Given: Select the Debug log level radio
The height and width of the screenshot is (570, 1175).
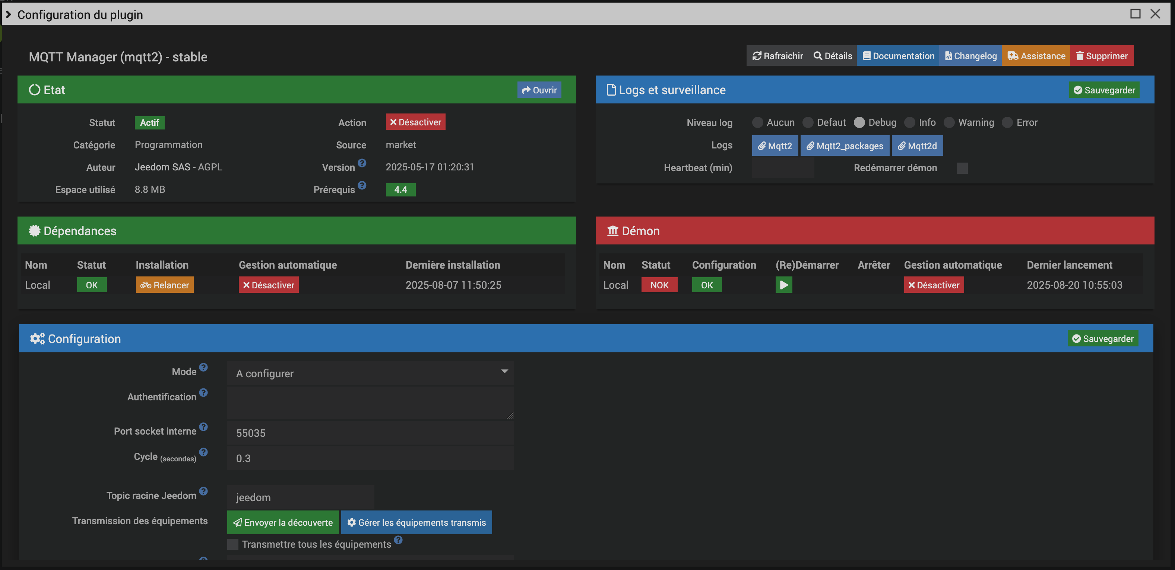Looking at the screenshot, I should click(x=859, y=122).
